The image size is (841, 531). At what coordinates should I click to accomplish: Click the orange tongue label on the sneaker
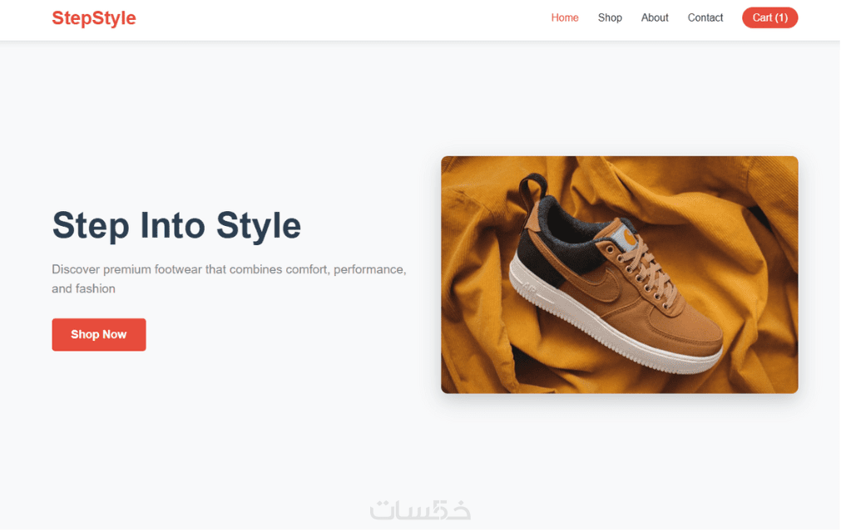[625, 236]
